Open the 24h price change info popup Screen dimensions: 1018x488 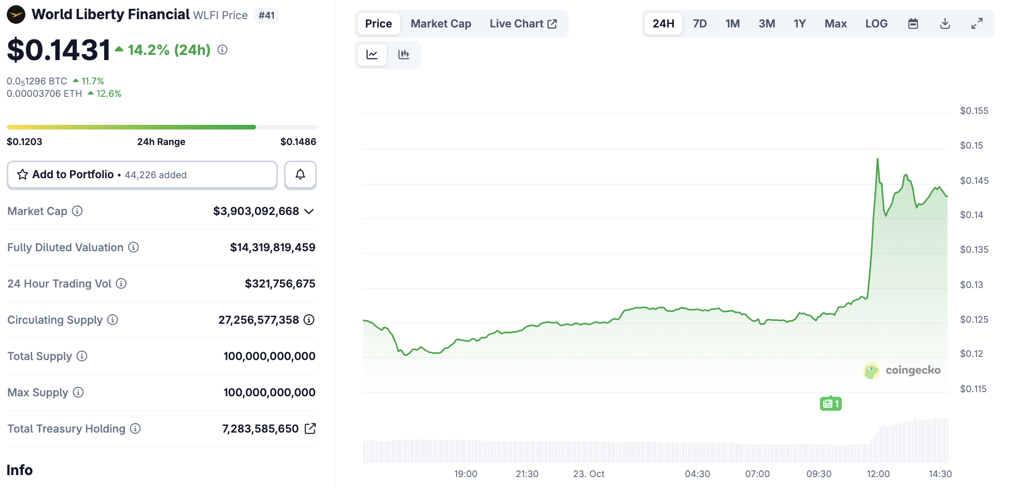coord(222,50)
